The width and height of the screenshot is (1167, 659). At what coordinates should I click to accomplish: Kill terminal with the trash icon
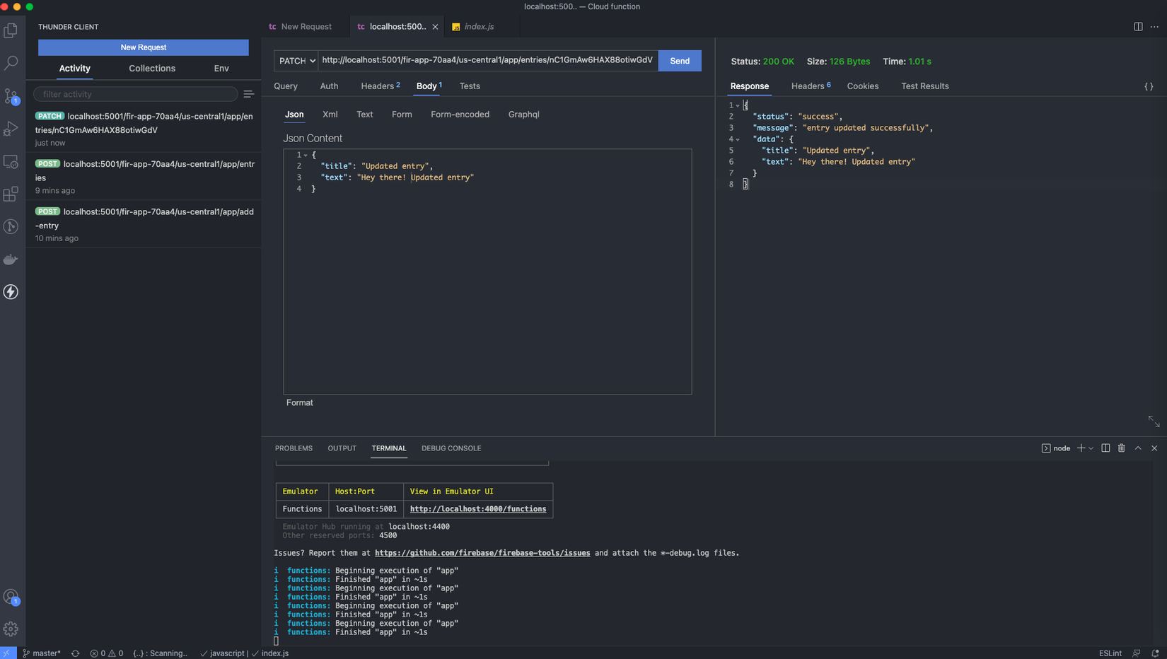[x=1121, y=448]
